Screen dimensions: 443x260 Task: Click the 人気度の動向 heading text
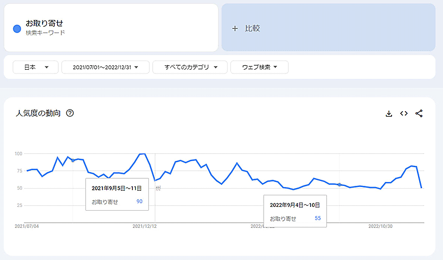point(38,113)
